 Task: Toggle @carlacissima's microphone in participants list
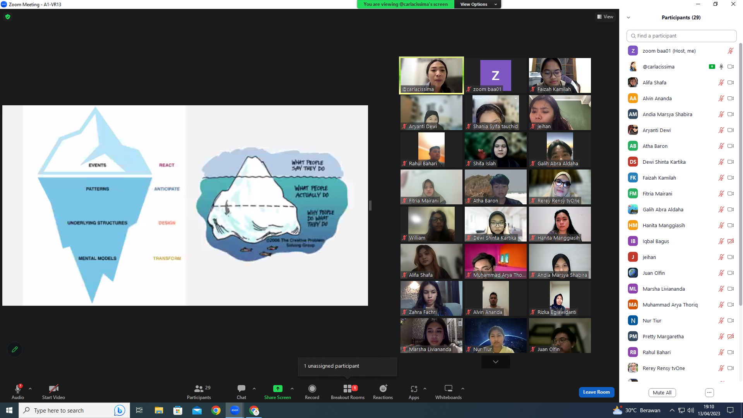point(721,67)
